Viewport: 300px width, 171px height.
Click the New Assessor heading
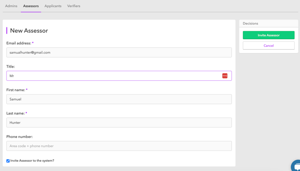point(29,31)
